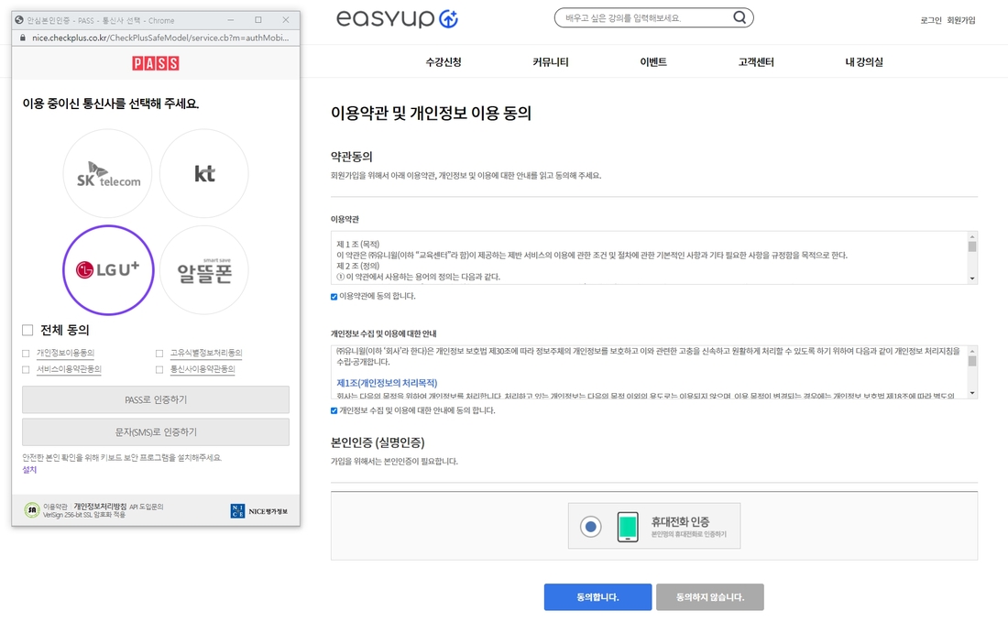The image size is (1008, 622).
Task: Check the 전체 동의 checkbox
Action: pos(27,331)
